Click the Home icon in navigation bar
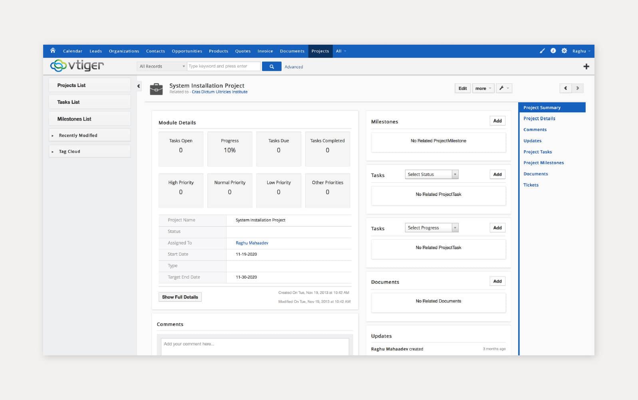638x400 pixels. pos(53,51)
